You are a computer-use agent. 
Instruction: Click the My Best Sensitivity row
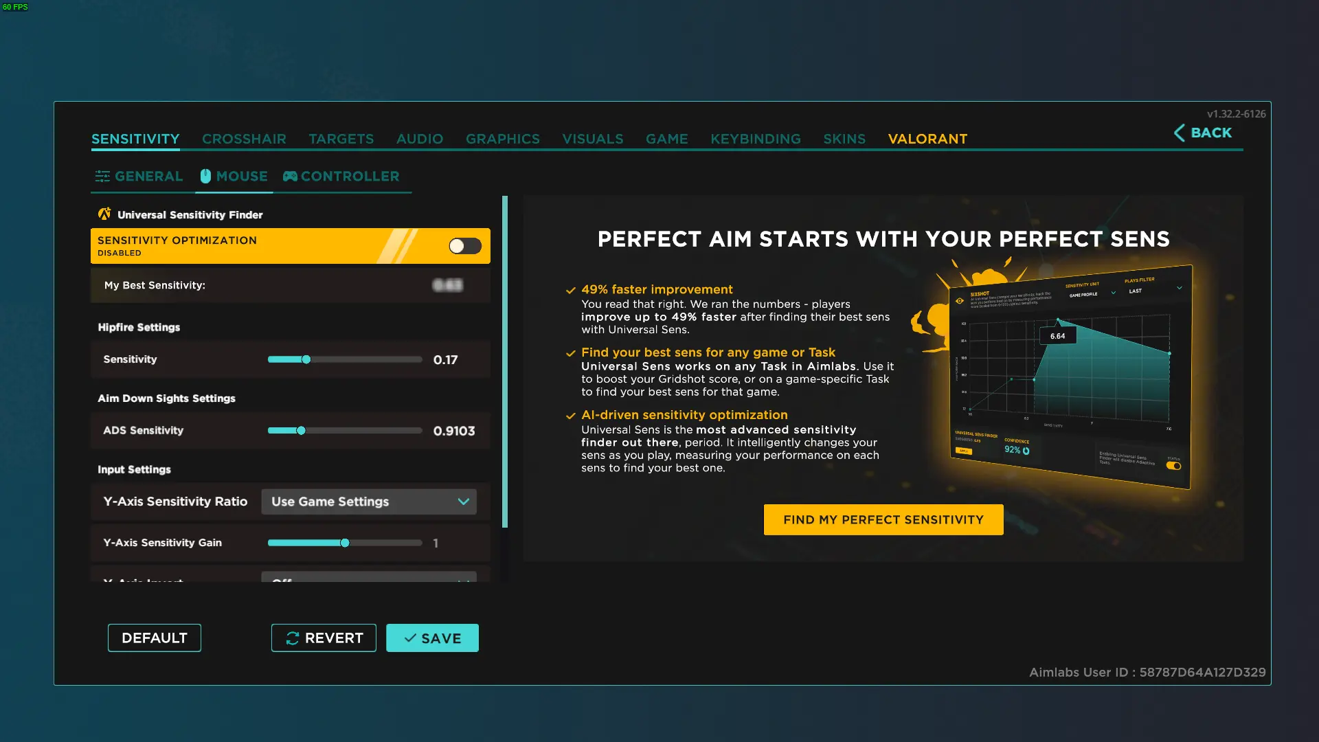(291, 285)
